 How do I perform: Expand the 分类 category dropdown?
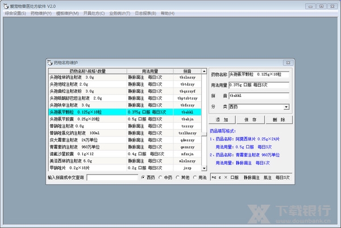(x=286, y=107)
